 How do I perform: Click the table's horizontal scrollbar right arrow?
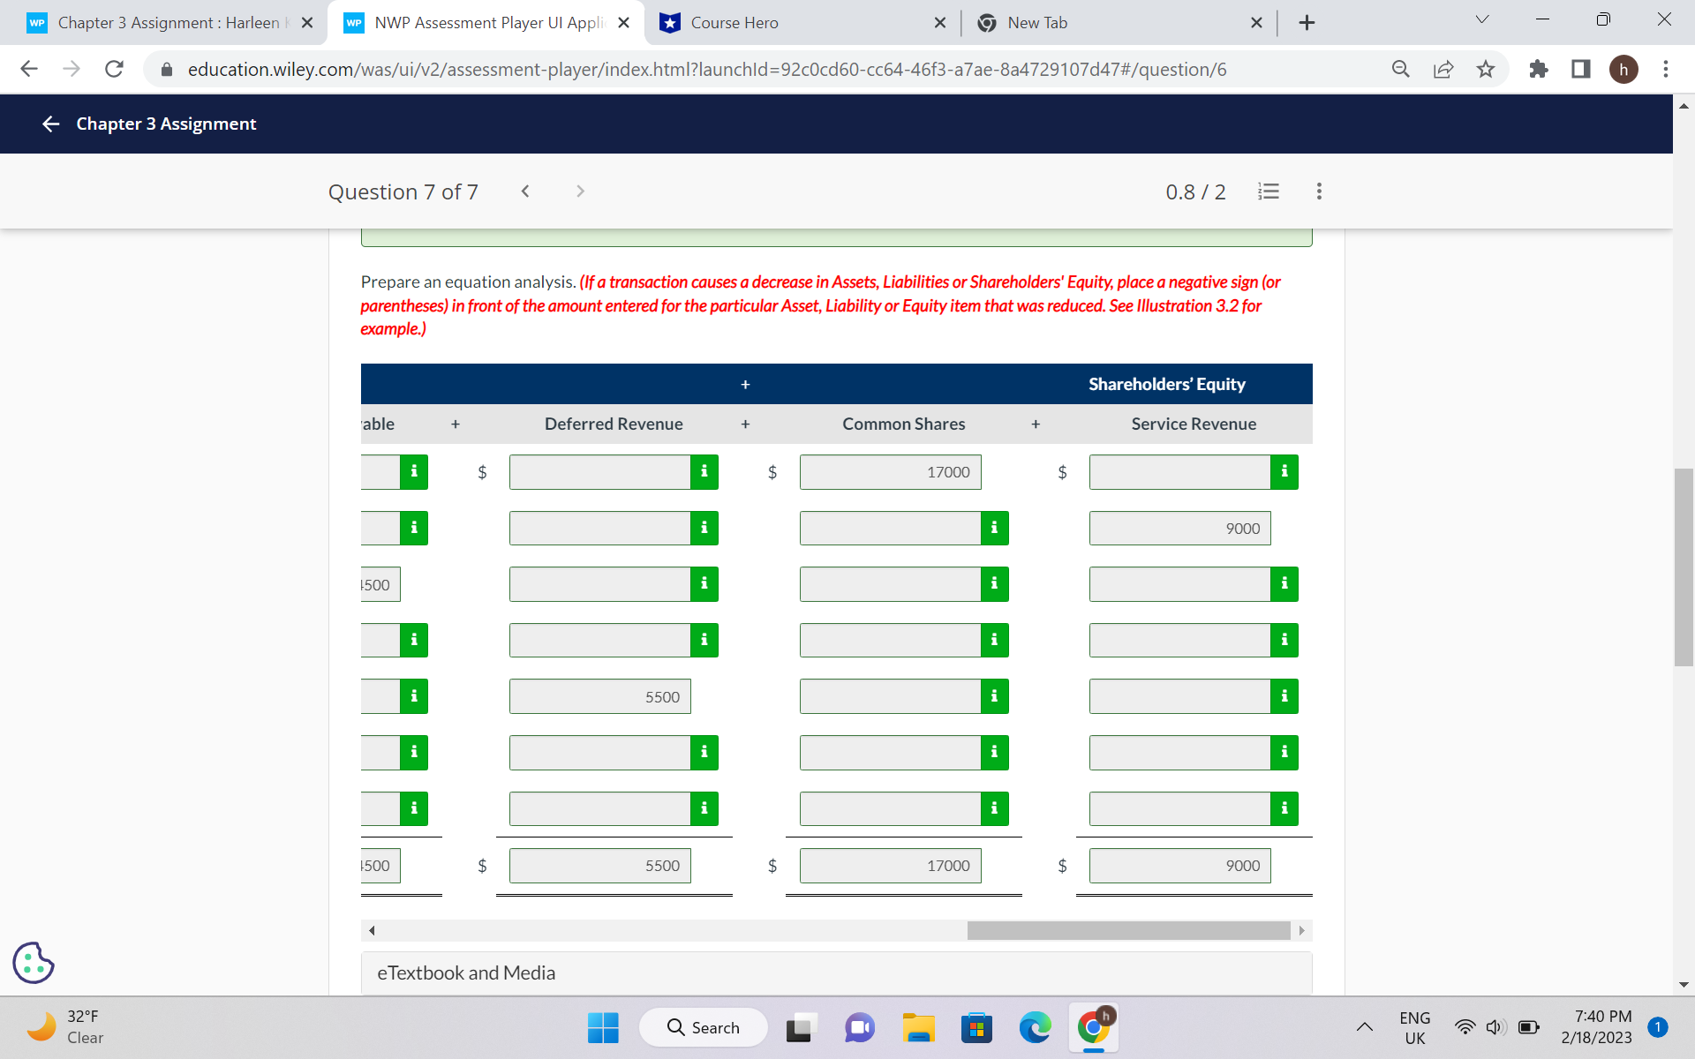(x=1302, y=930)
